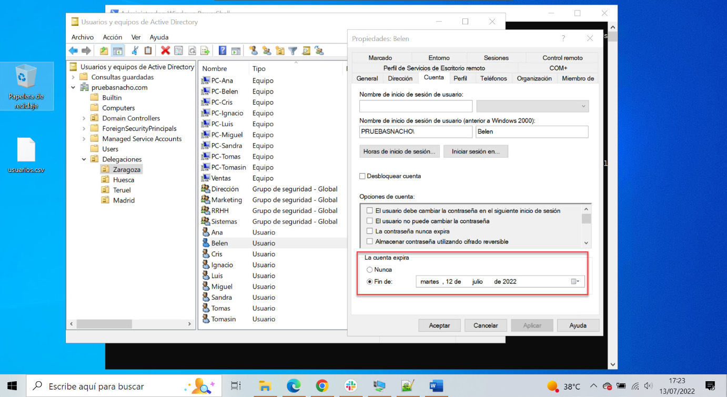The image size is (727, 397).
Task: Click the funnel filter icon
Action: coord(292,50)
